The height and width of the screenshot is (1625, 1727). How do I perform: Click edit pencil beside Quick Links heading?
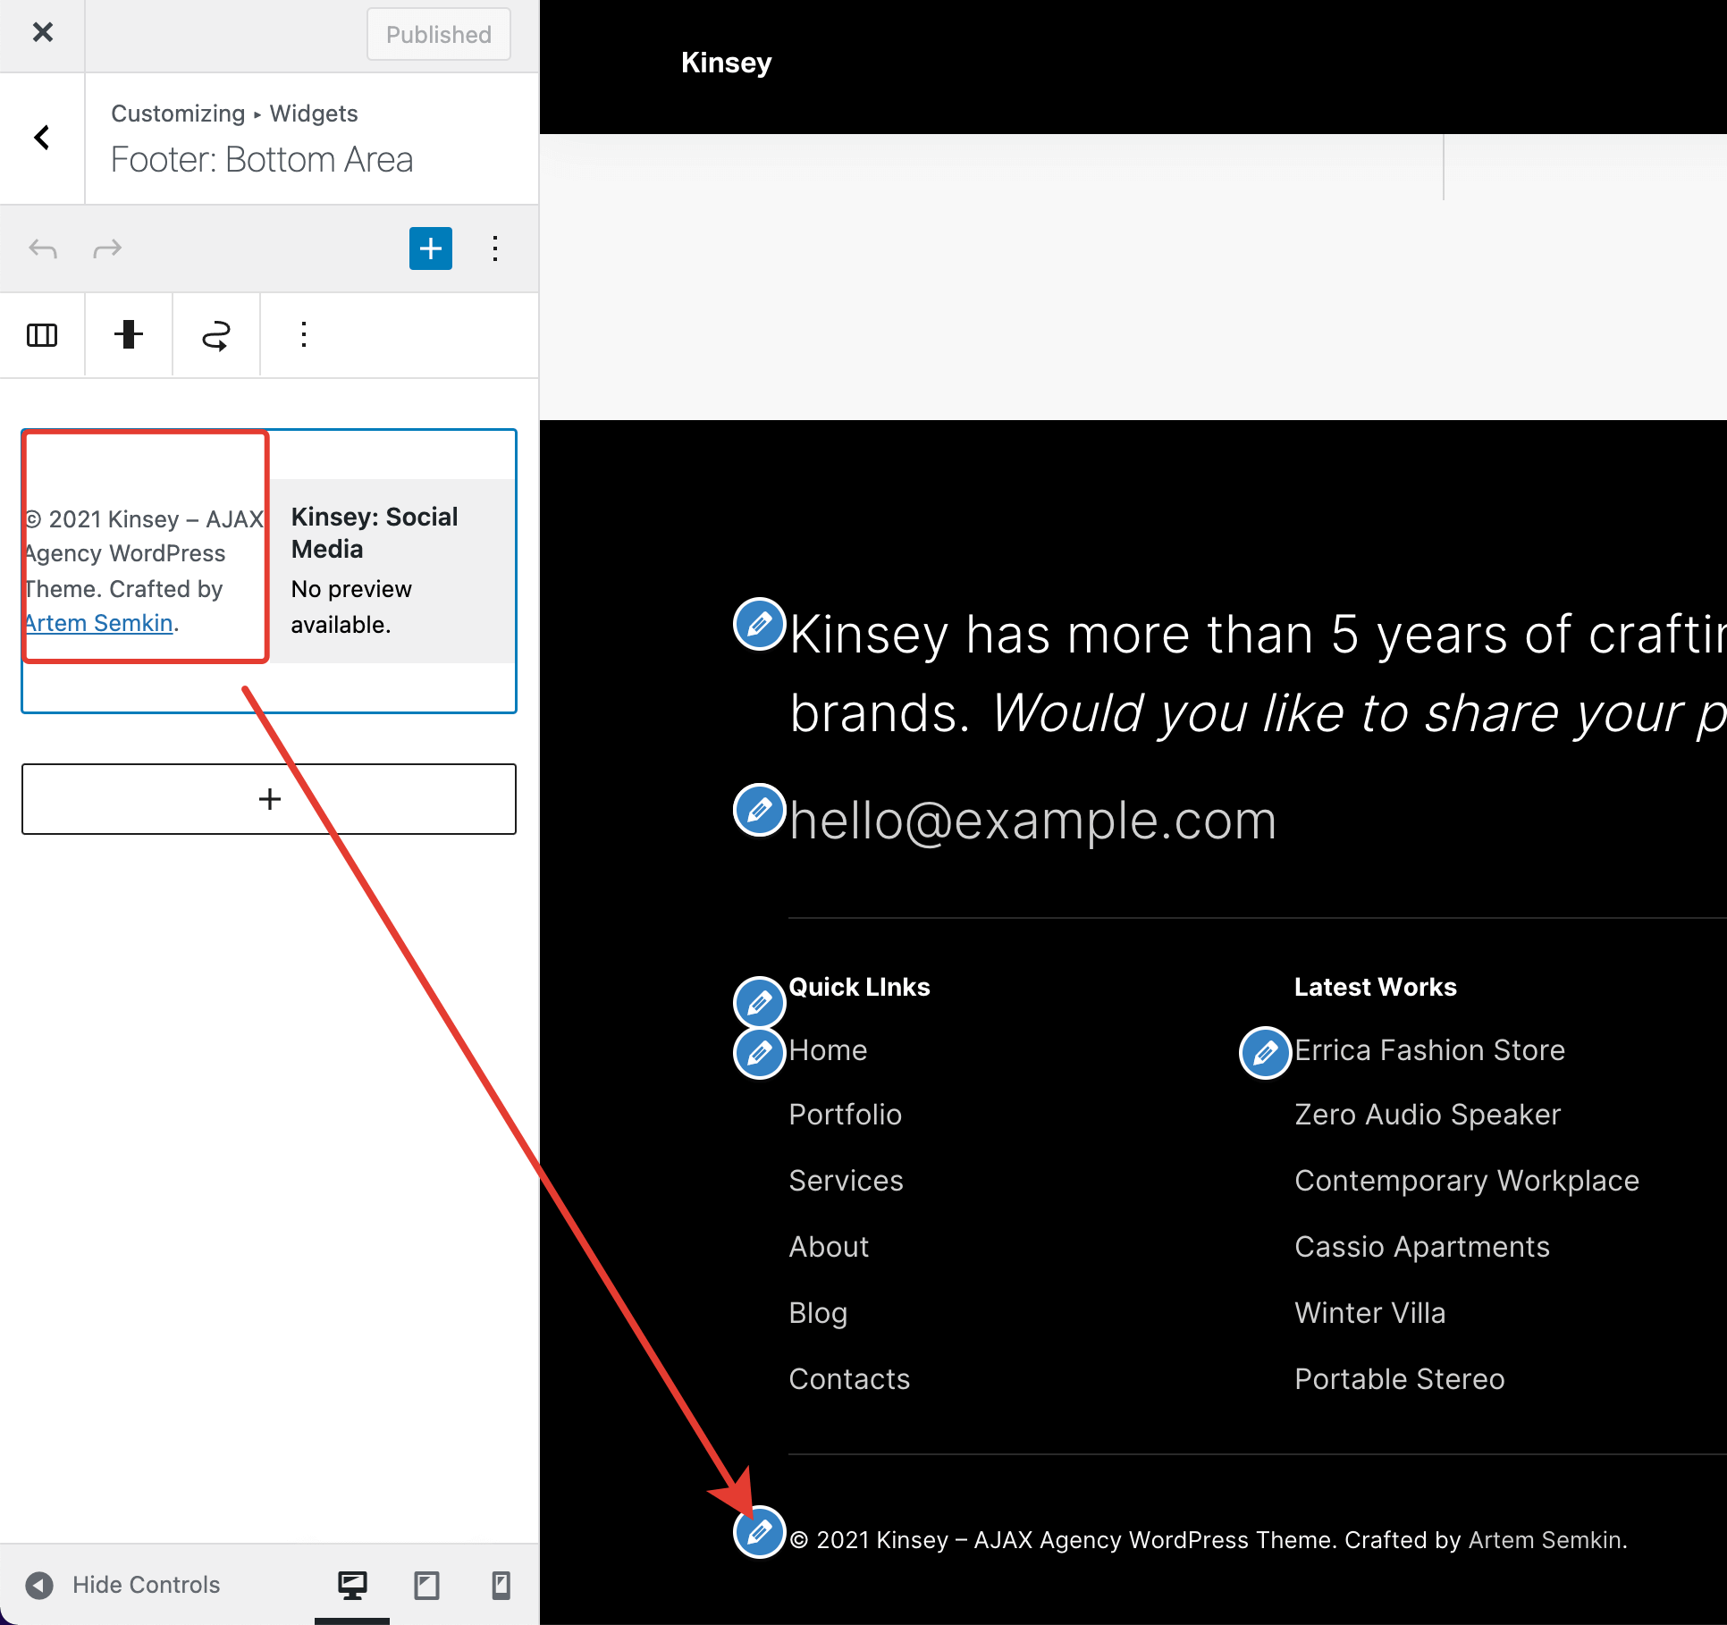tap(759, 1002)
